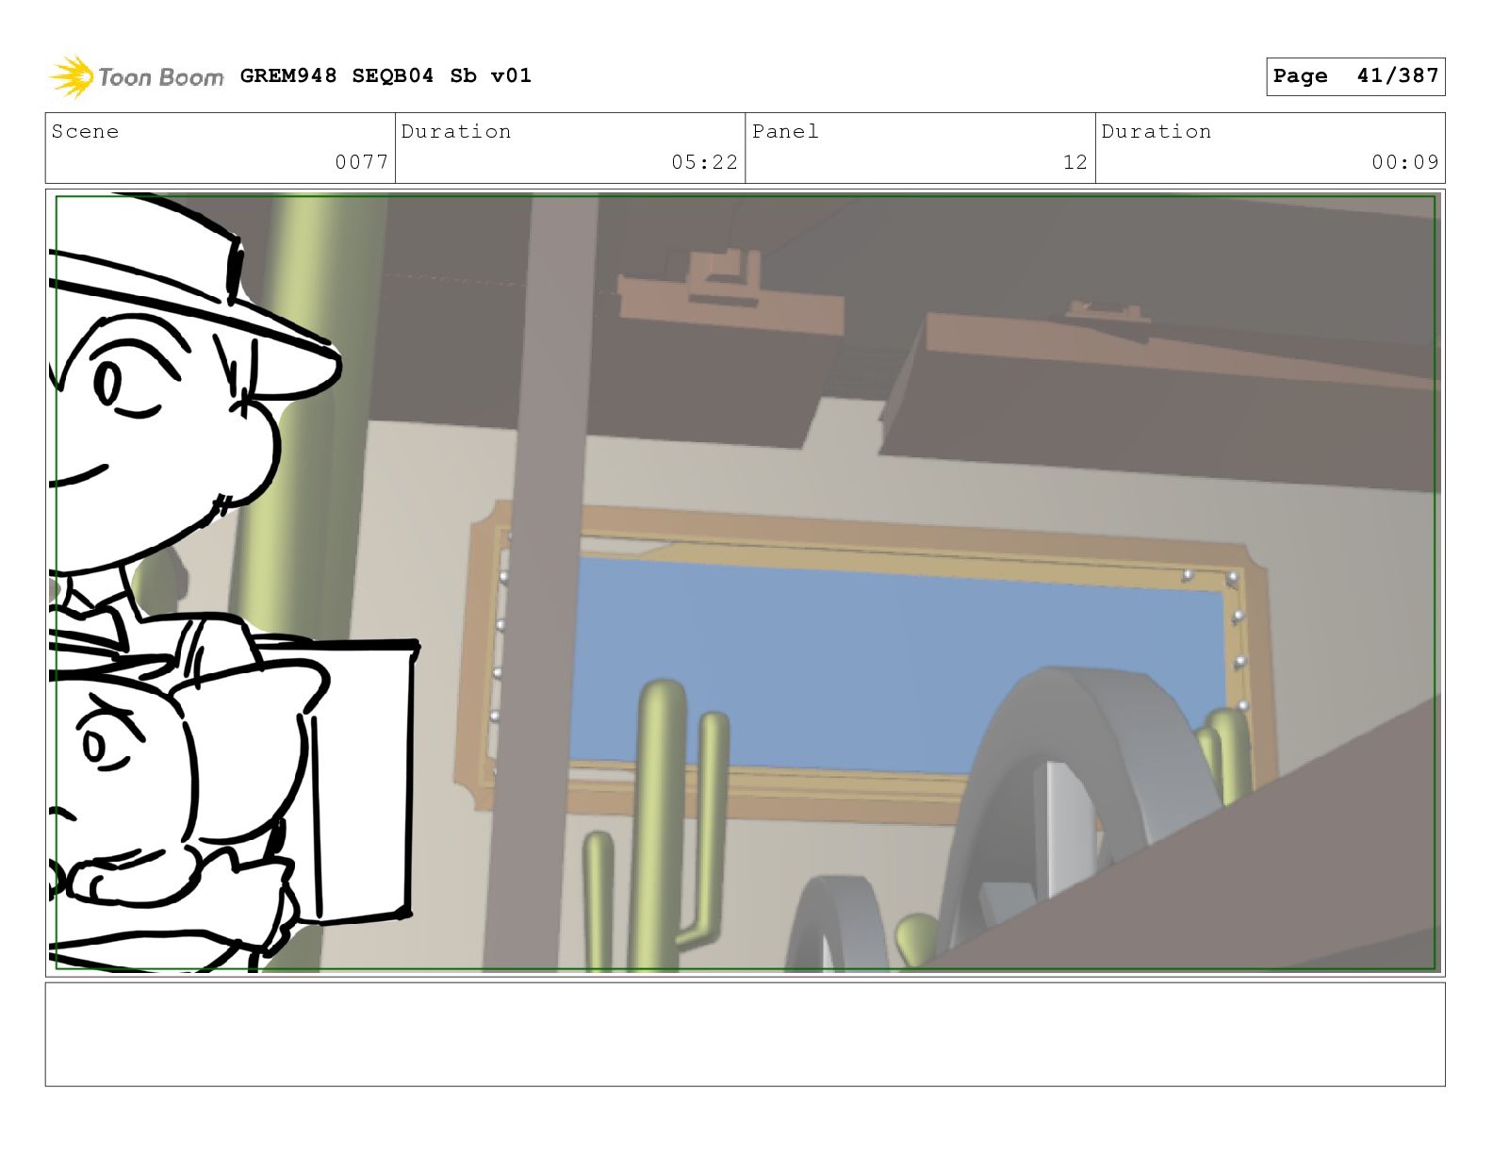Viewport: 1493px width, 1154px height.
Task: Select scene number 0077
Action: (362, 162)
